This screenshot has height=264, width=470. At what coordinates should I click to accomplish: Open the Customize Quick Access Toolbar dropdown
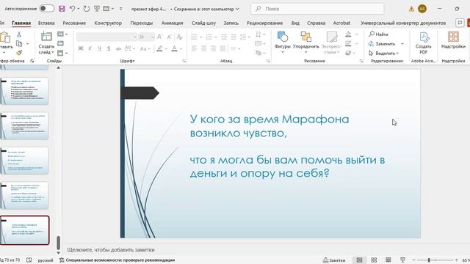(120, 9)
